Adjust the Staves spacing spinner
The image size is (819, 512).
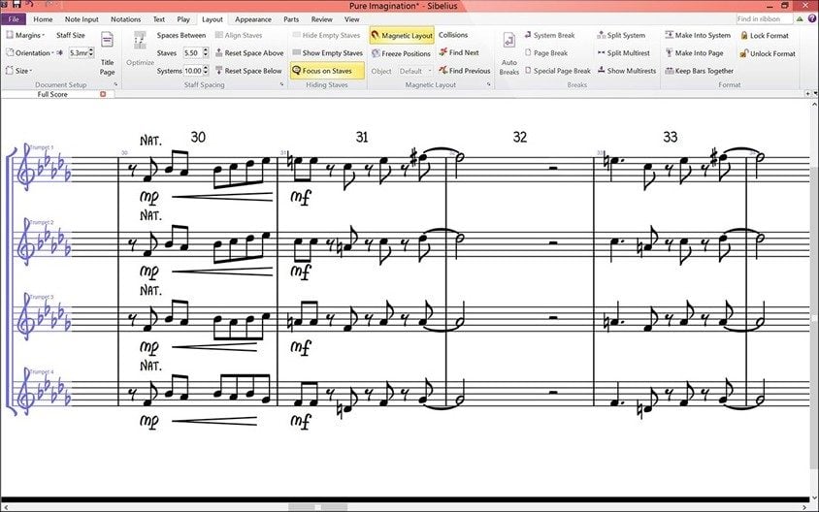tap(206, 52)
